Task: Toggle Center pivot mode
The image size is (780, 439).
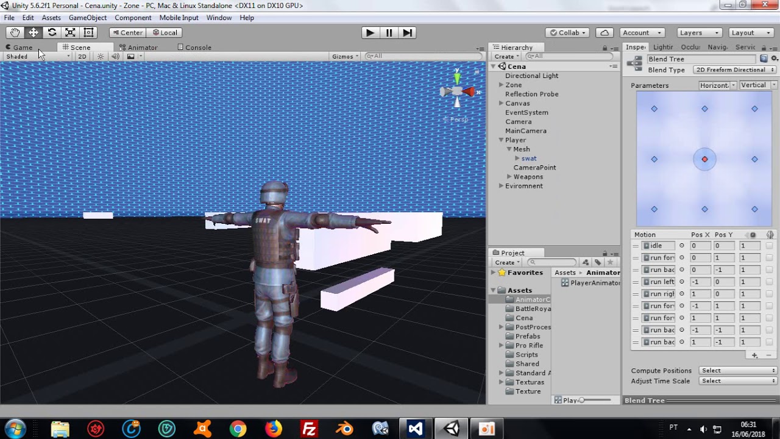Action: point(127,33)
